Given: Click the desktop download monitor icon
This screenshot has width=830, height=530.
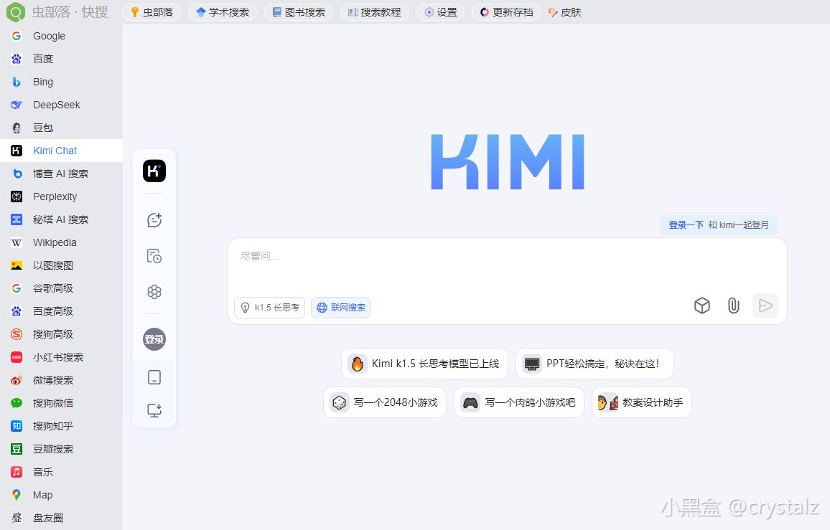Looking at the screenshot, I should coord(154,410).
